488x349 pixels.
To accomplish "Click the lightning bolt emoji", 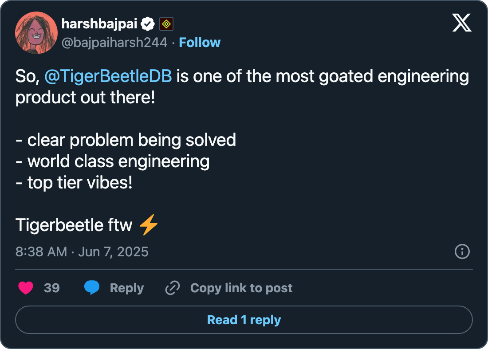I will (x=149, y=225).
